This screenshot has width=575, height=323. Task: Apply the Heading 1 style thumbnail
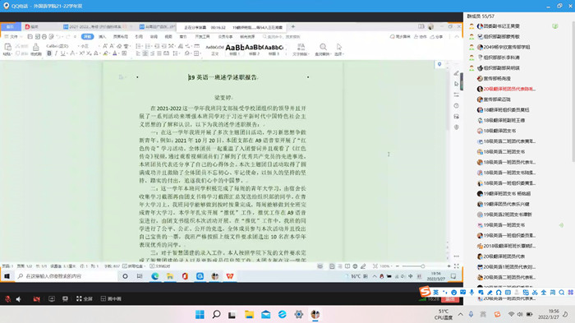pyautogui.click(x=235, y=49)
